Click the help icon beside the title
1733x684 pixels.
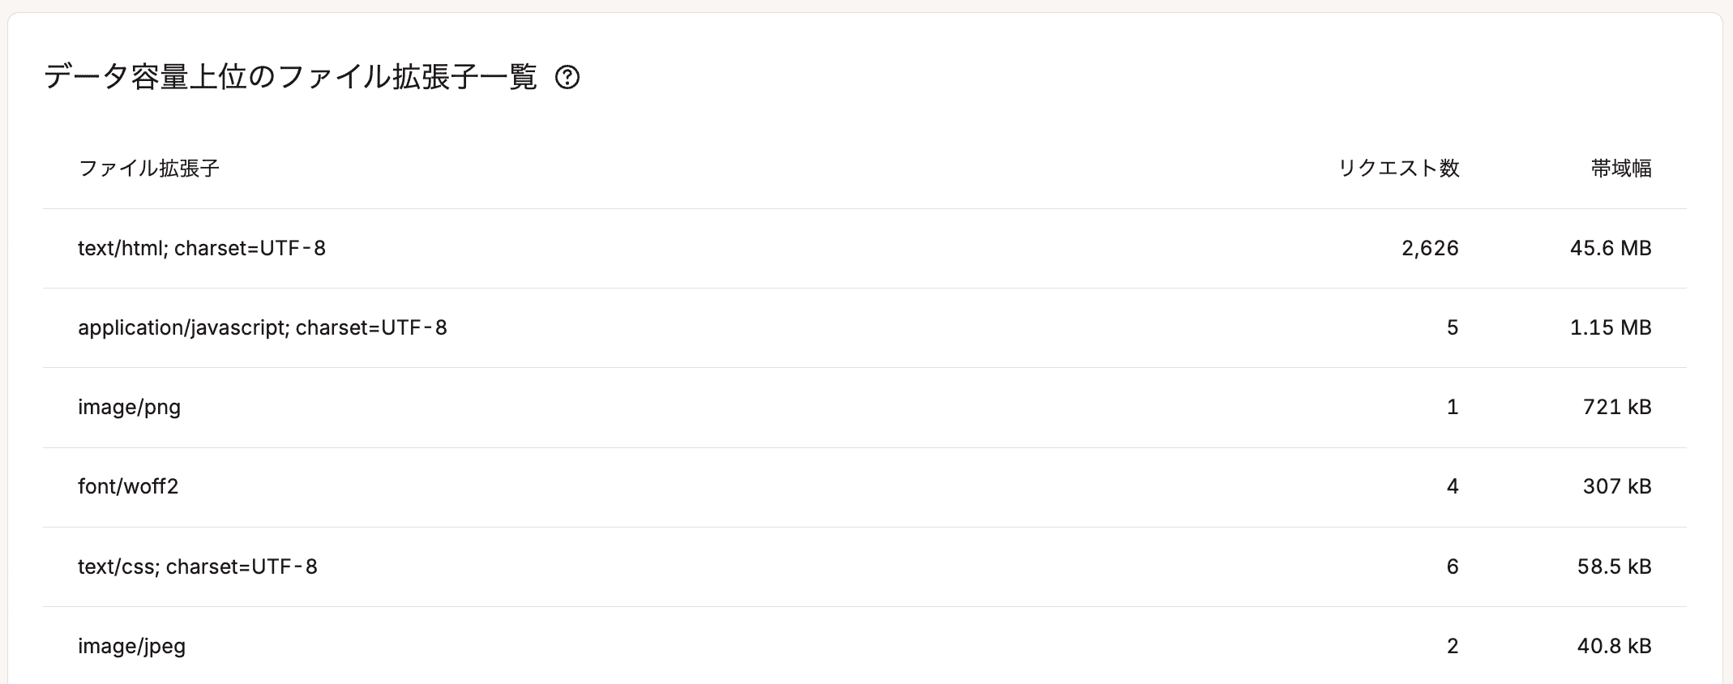567,78
